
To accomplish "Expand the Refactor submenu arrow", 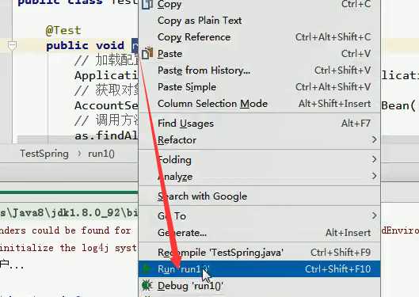I will (x=374, y=139).
